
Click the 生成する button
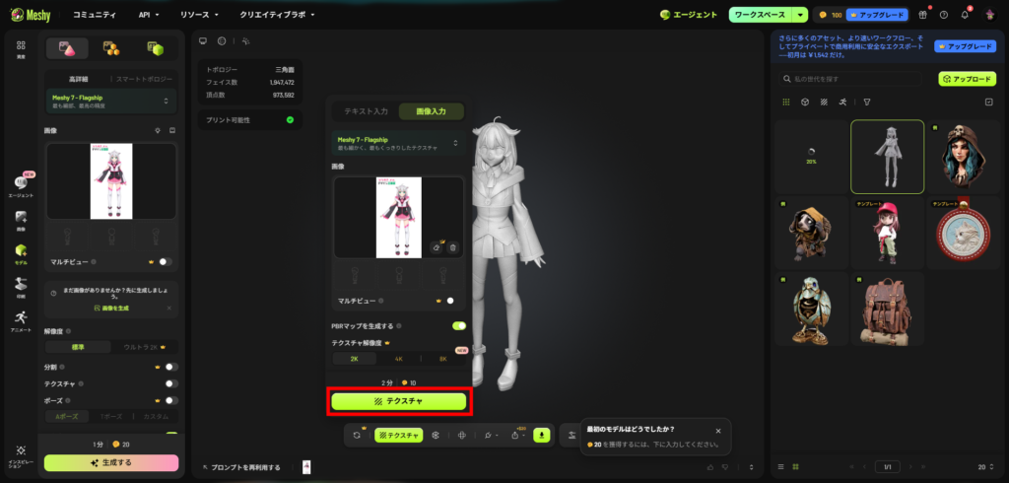point(110,462)
